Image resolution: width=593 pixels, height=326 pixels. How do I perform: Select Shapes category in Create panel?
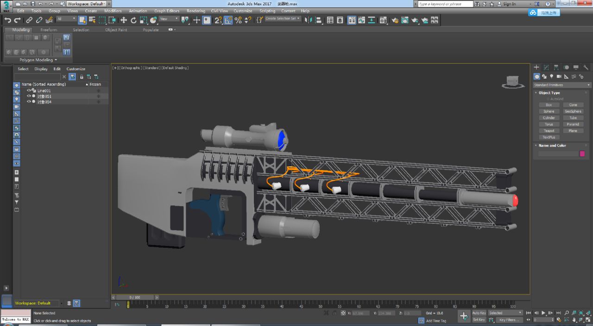click(544, 76)
